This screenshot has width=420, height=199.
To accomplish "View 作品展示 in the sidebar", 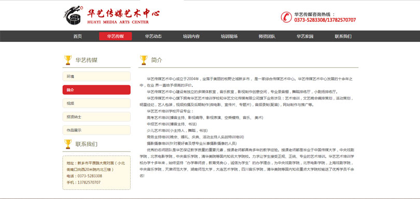I will (x=96, y=130).
